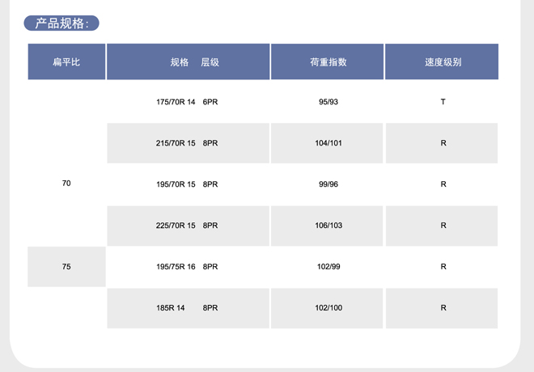Click the load index 99/96 value
This screenshot has width=534, height=372.
pos(328,184)
